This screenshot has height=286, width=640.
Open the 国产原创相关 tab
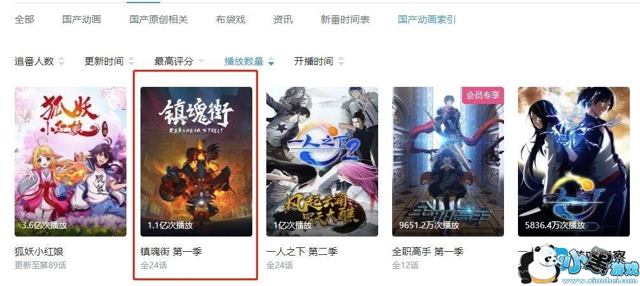point(159,19)
